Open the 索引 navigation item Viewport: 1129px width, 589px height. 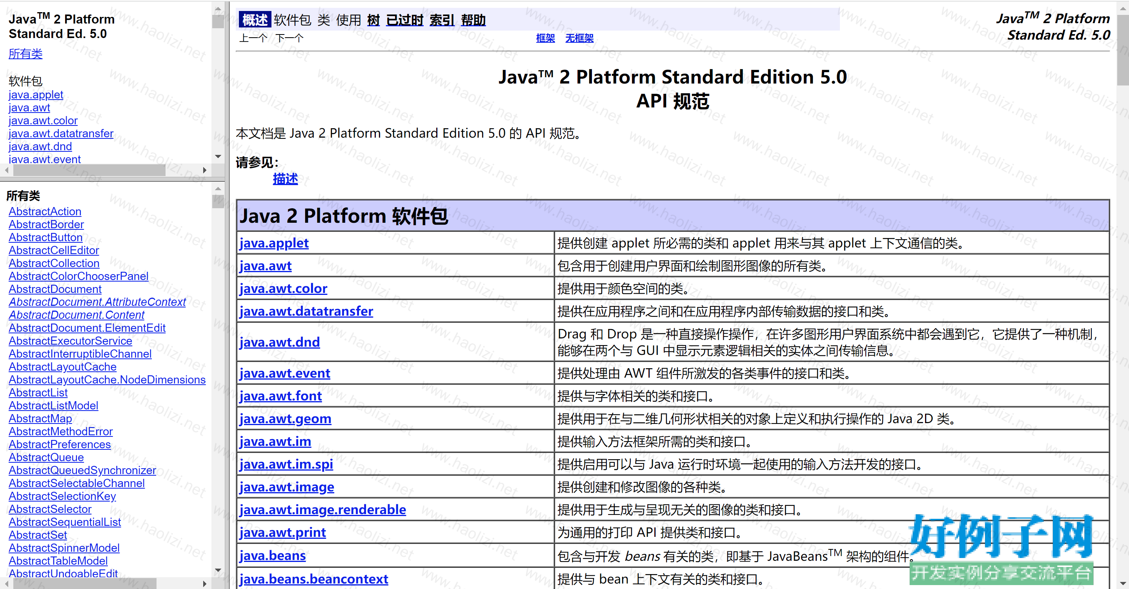click(x=441, y=20)
